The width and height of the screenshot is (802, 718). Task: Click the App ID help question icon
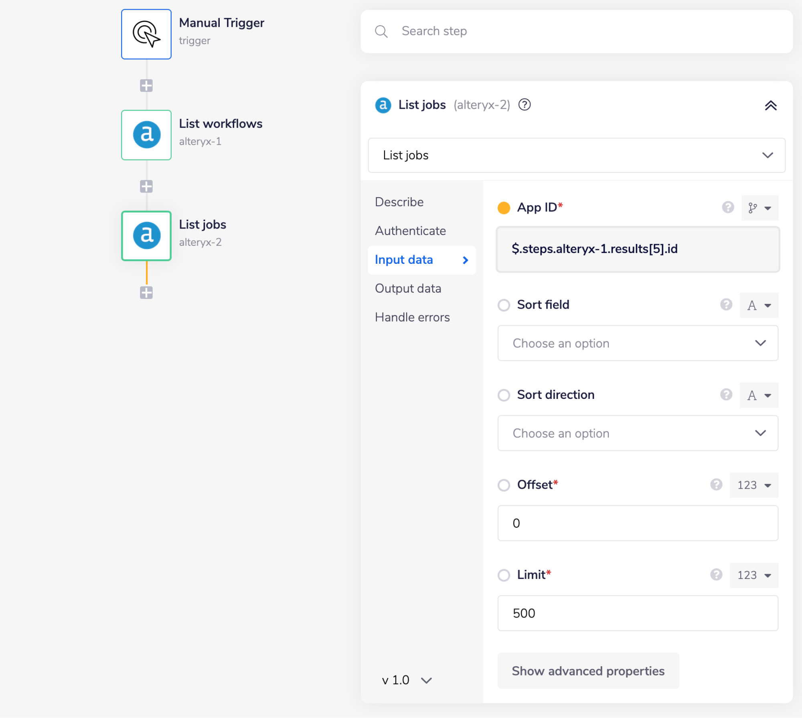[x=728, y=207]
